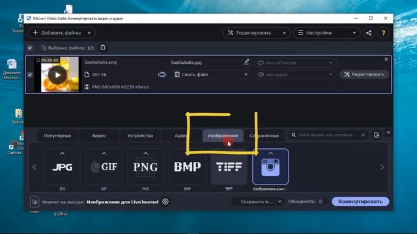This screenshot has width=417, height=234.
Task: Open help via question mark icon
Action: coord(383,33)
